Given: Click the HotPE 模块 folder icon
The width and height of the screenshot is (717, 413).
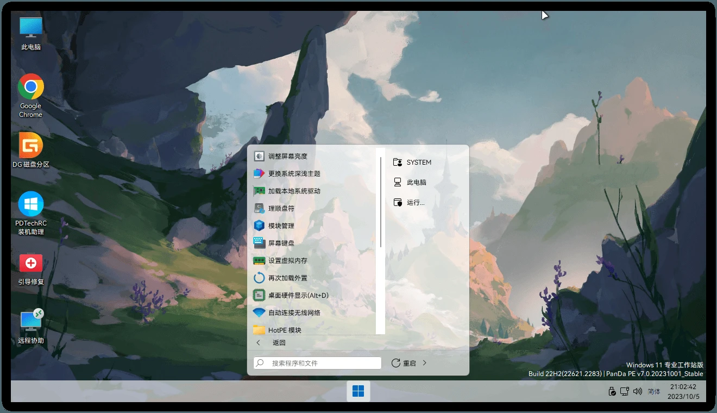Looking at the screenshot, I should [x=259, y=330].
